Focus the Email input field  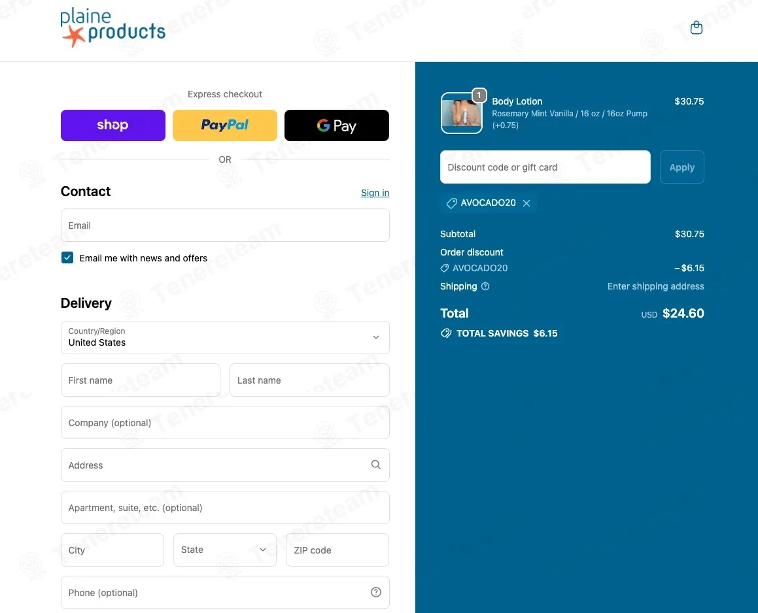coord(225,225)
